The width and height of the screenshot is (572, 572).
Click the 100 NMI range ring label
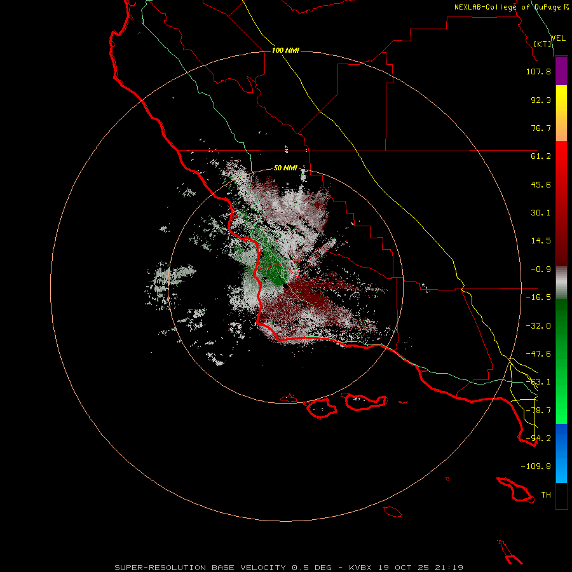point(285,50)
